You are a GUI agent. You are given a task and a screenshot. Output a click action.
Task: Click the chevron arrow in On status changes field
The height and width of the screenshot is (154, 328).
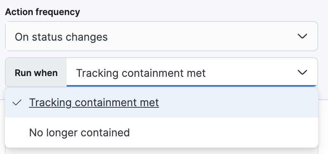point(302,37)
